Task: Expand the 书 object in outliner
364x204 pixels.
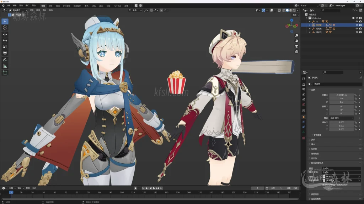Action: point(310,22)
